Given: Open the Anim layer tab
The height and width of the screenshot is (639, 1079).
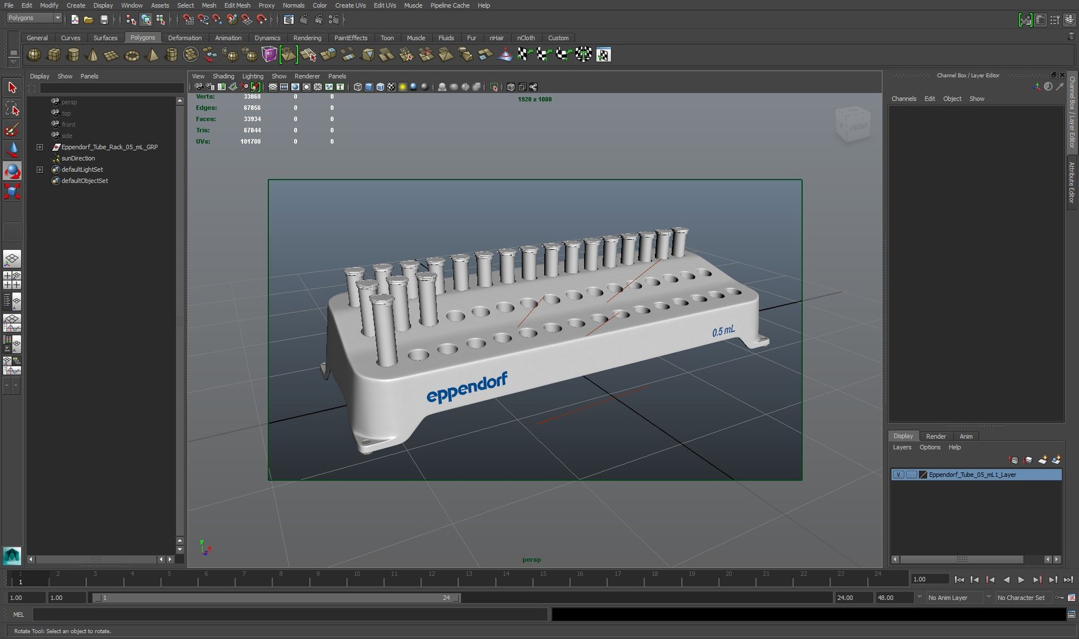Looking at the screenshot, I should point(966,436).
